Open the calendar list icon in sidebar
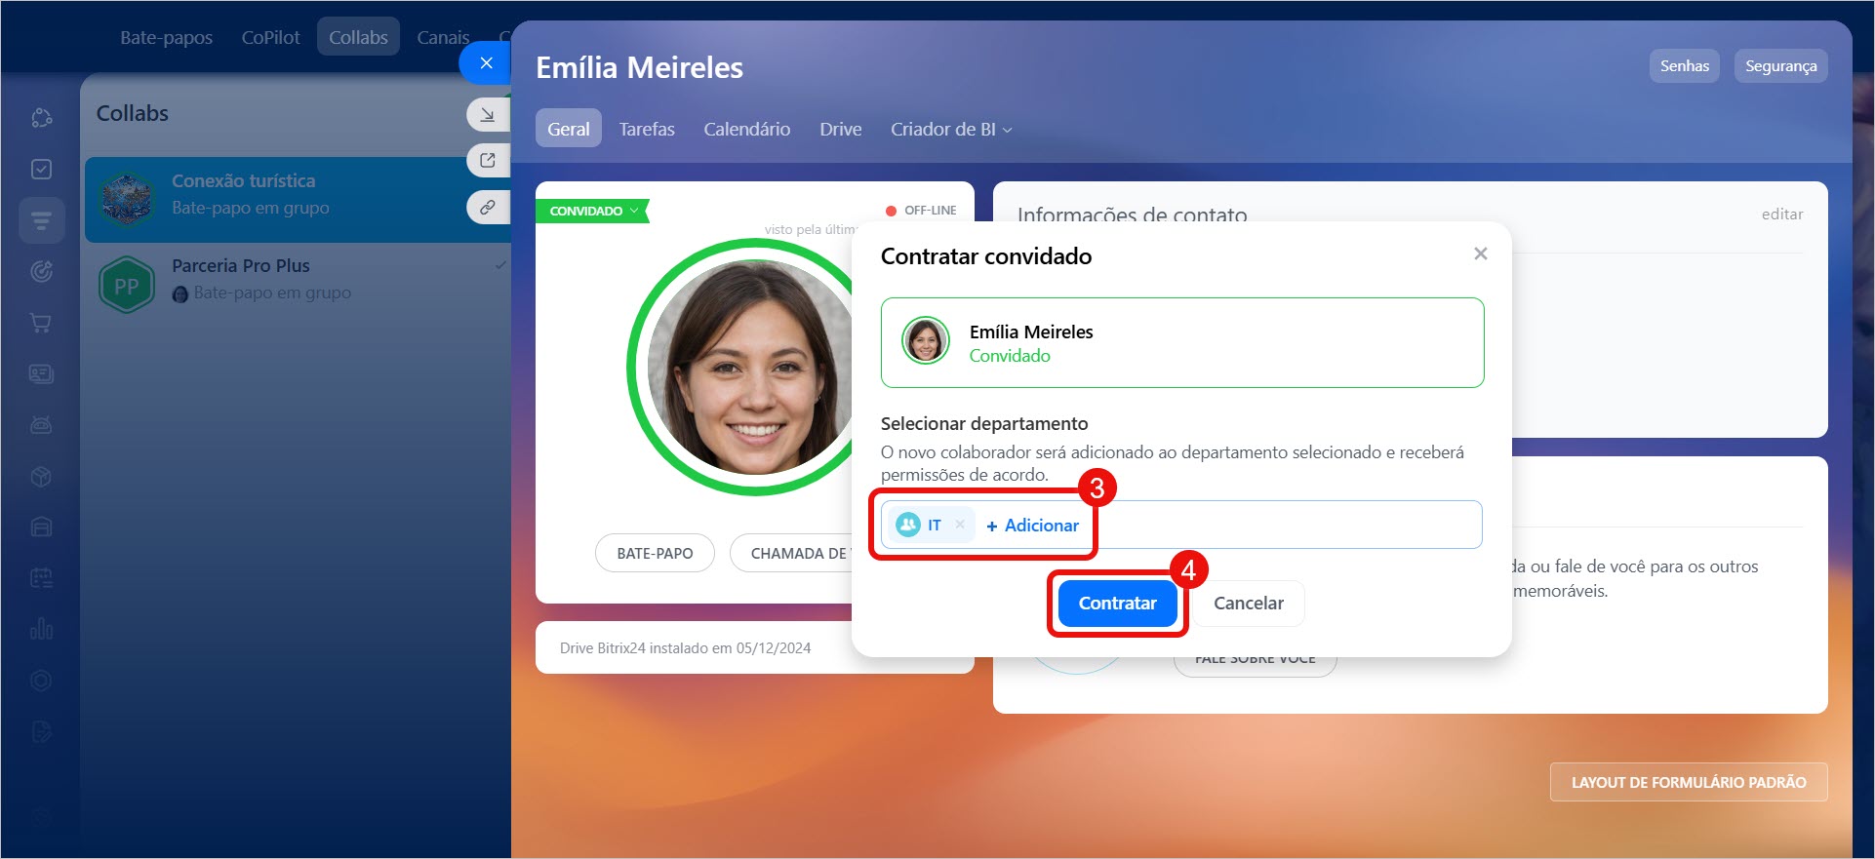 point(41,578)
